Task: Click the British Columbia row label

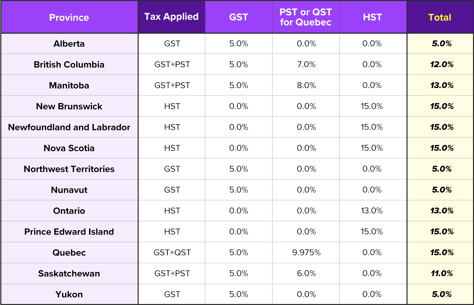Action: [69, 65]
